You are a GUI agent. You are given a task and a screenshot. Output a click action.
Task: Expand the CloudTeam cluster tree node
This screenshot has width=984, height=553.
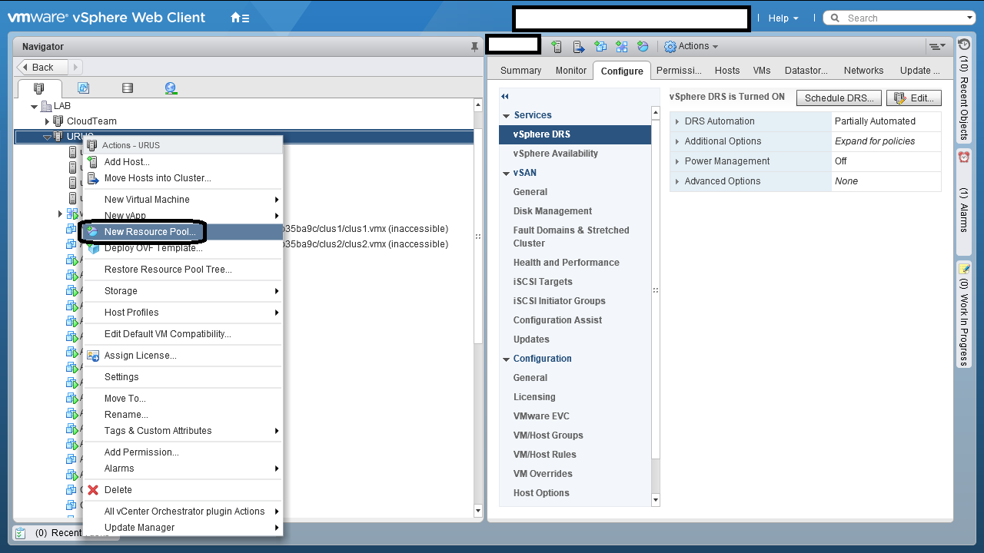[48, 121]
